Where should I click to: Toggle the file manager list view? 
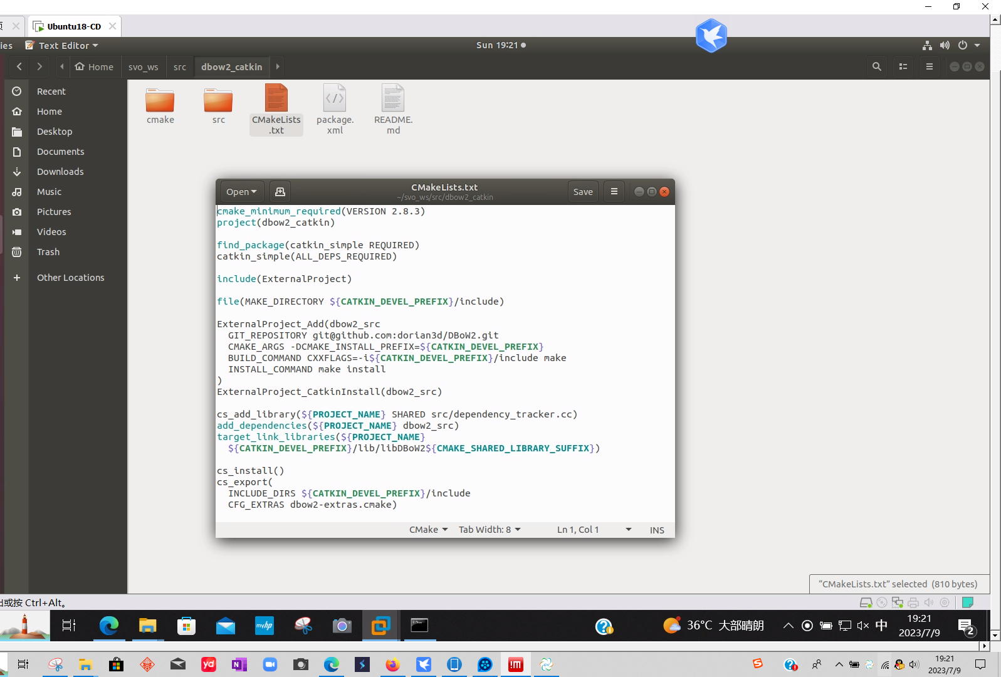tap(903, 66)
